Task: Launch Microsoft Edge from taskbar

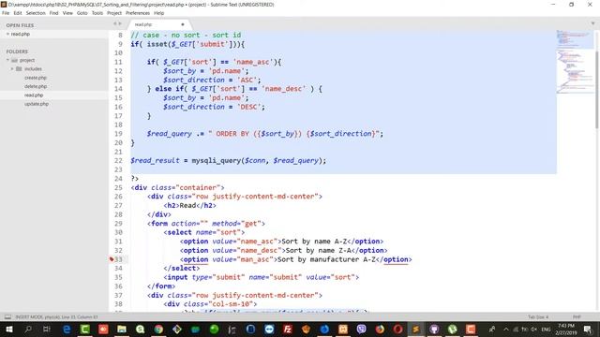Action: (67, 330)
